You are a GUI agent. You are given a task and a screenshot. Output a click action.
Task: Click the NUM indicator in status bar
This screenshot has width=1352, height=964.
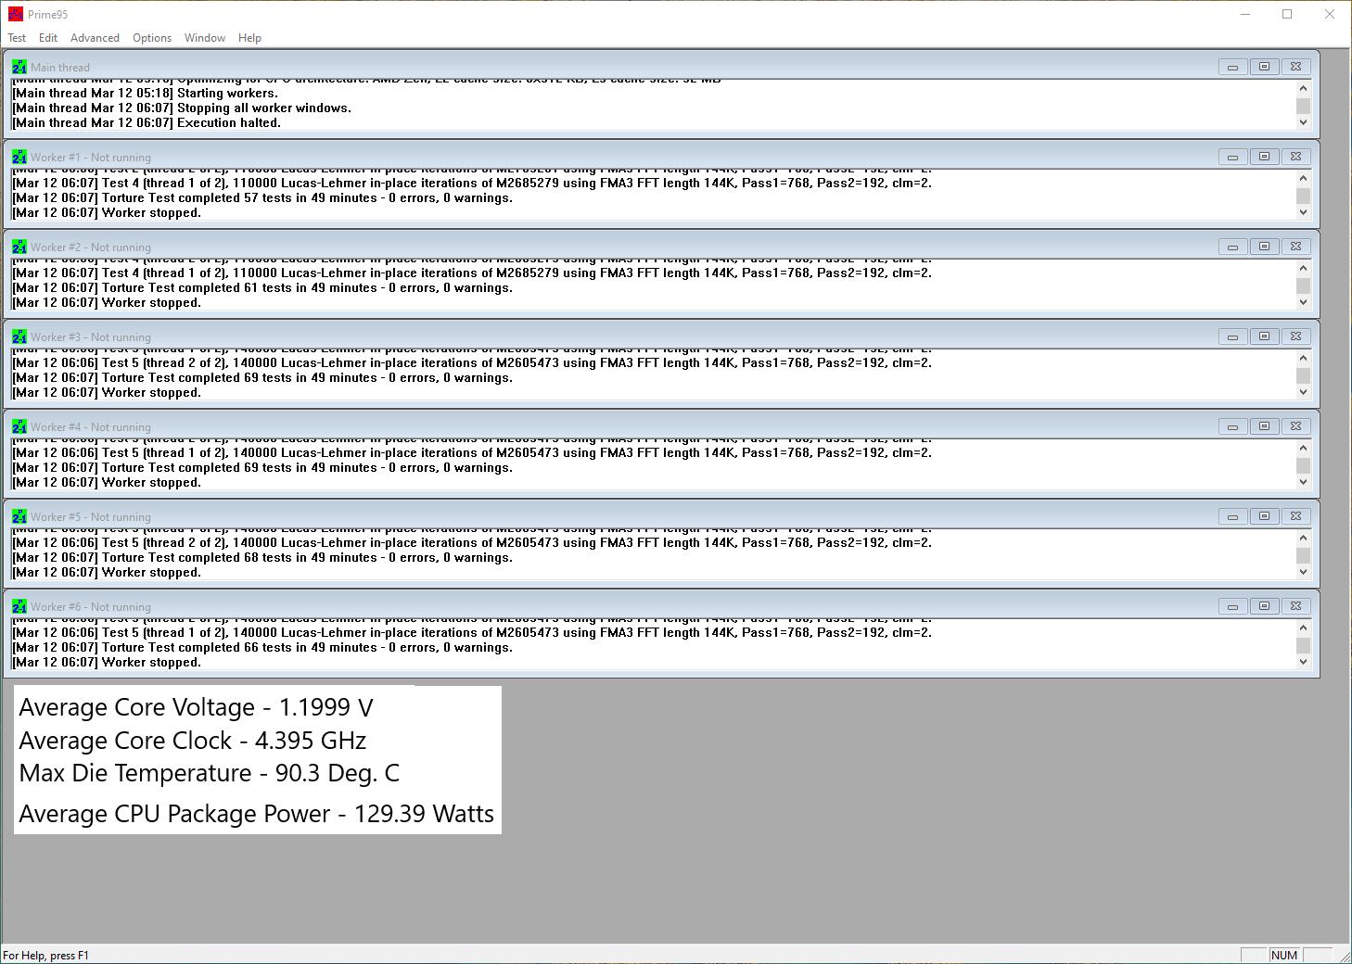[x=1284, y=955]
